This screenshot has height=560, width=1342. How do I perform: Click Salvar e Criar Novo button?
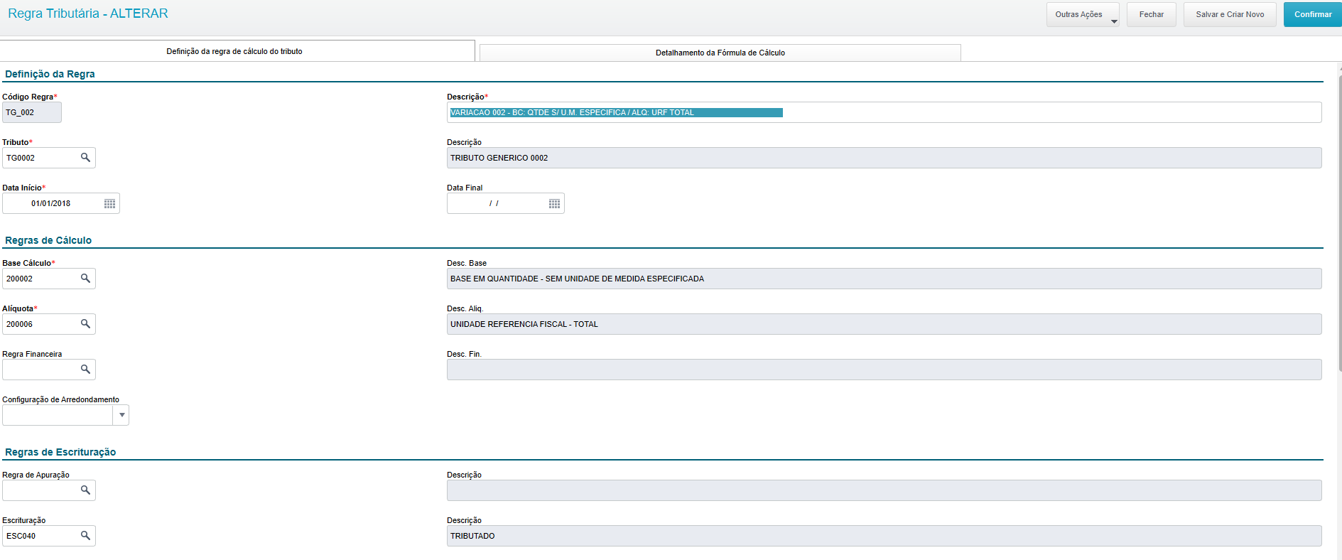click(x=1229, y=15)
